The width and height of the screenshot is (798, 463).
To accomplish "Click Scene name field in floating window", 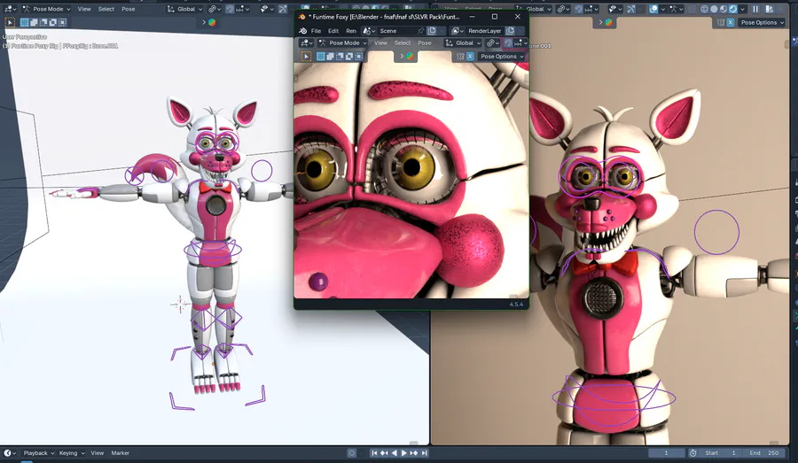I will click(396, 31).
